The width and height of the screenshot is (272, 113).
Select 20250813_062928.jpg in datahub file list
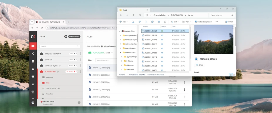click(x=101, y=75)
